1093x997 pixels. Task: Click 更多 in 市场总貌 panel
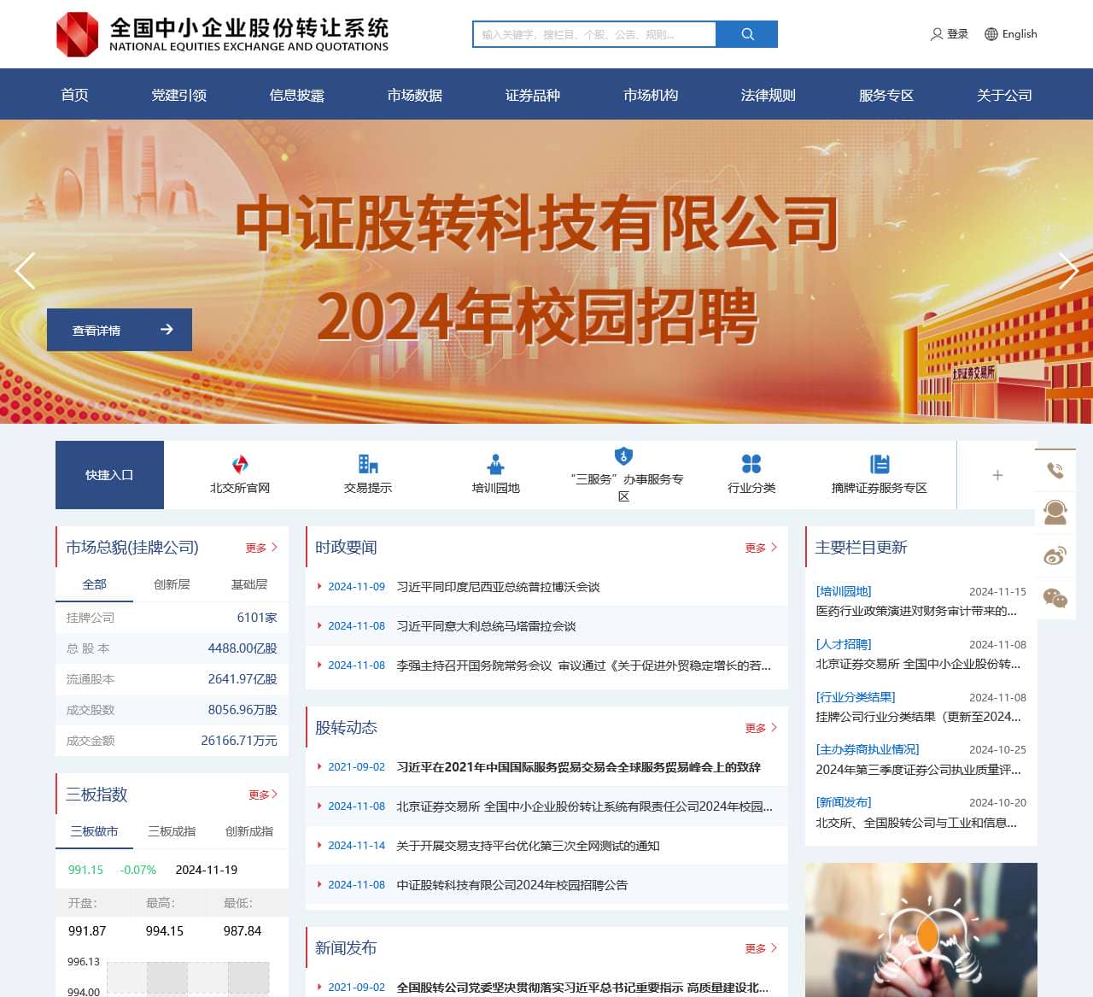tap(261, 548)
